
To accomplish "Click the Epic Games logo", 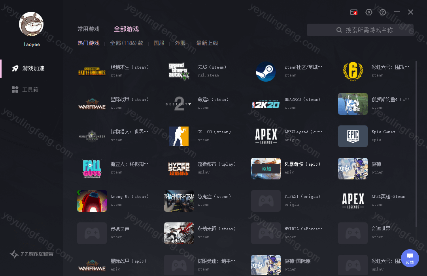I will pos(353,136).
